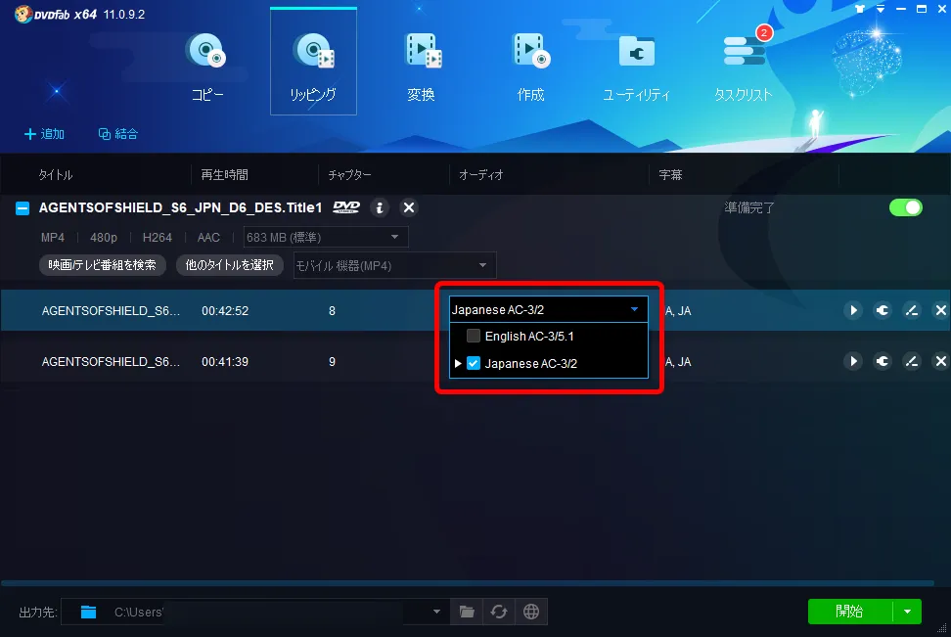Open the output destination dropdown arrow

tap(436, 613)
